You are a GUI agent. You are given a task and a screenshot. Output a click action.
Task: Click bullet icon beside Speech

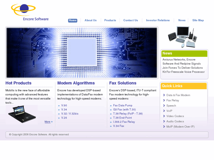[x=164, y=105]
